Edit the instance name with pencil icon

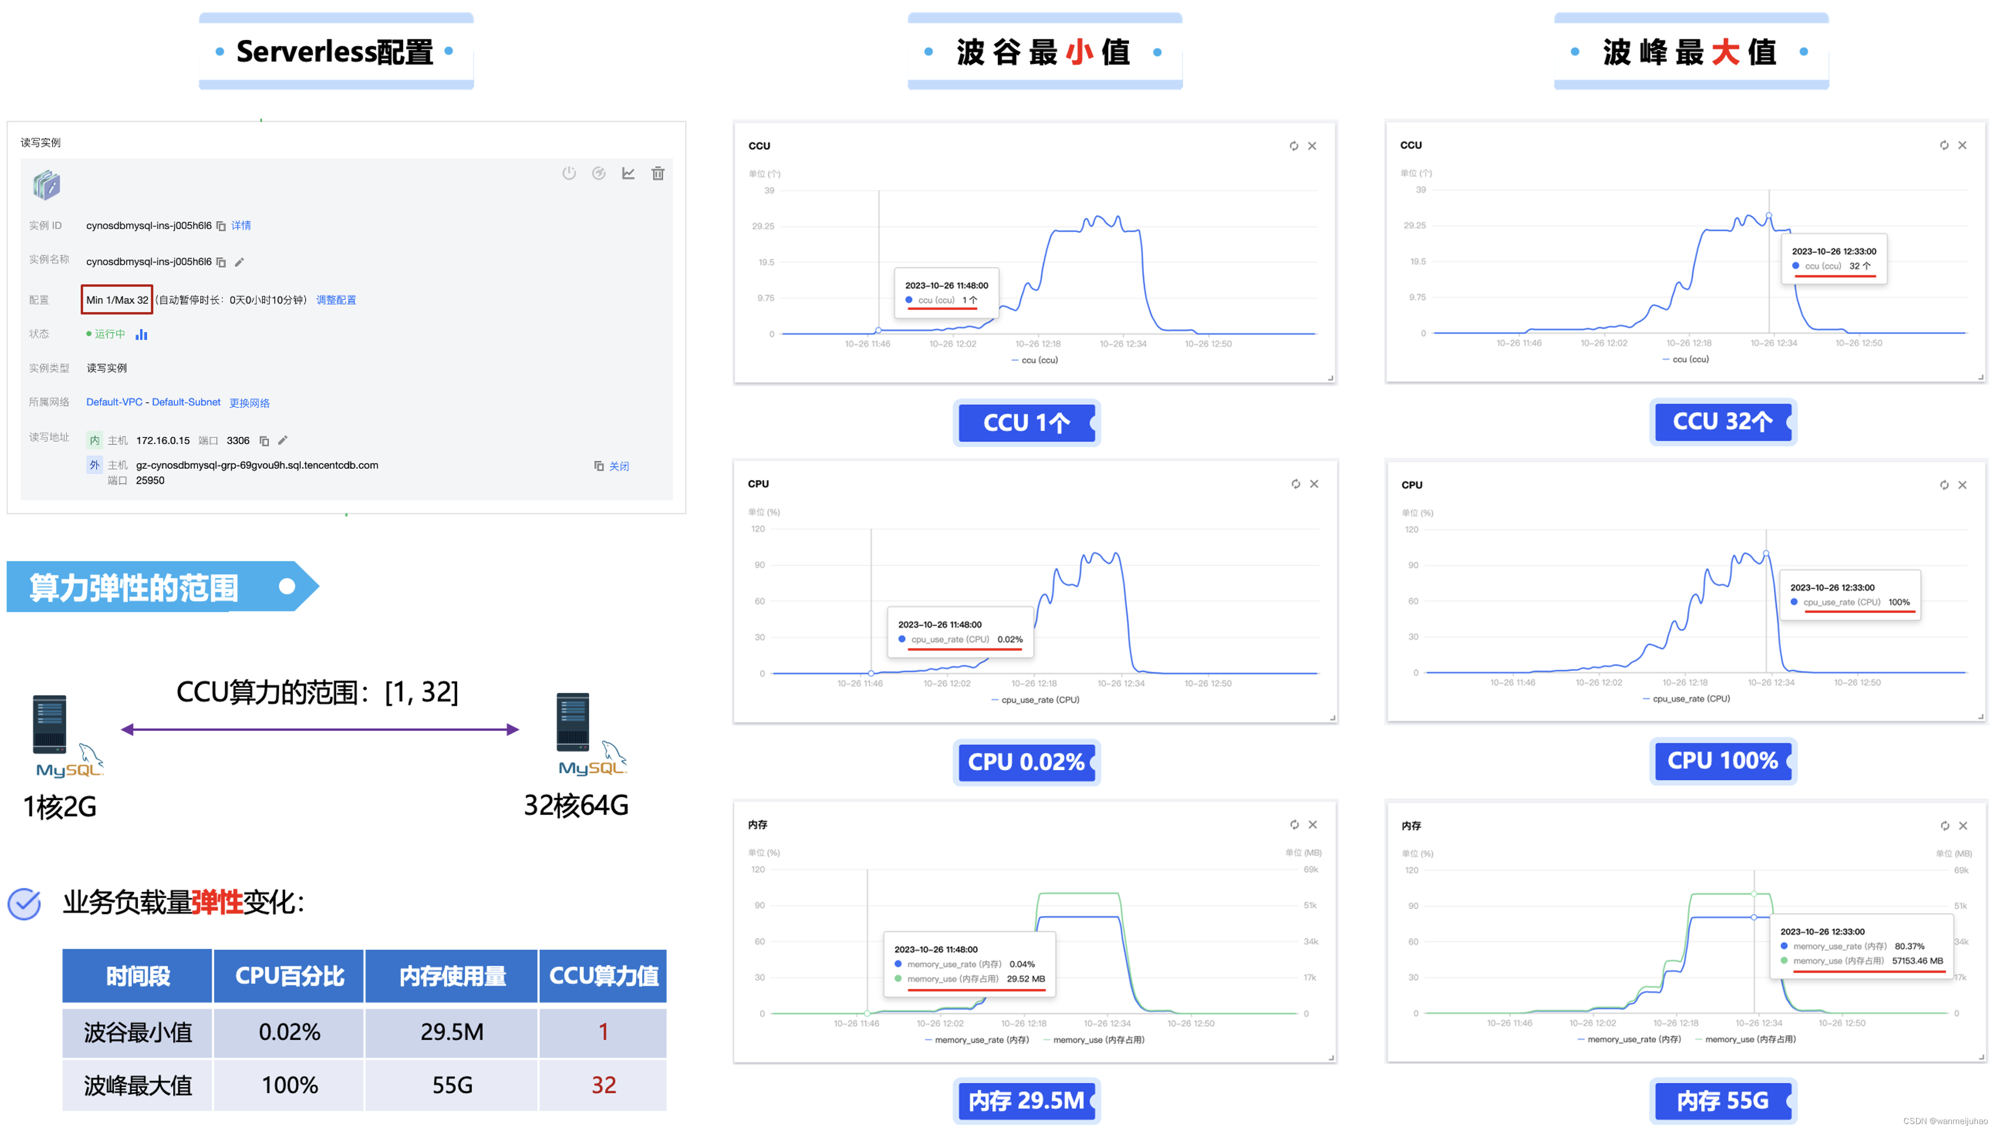click(239, 263)
